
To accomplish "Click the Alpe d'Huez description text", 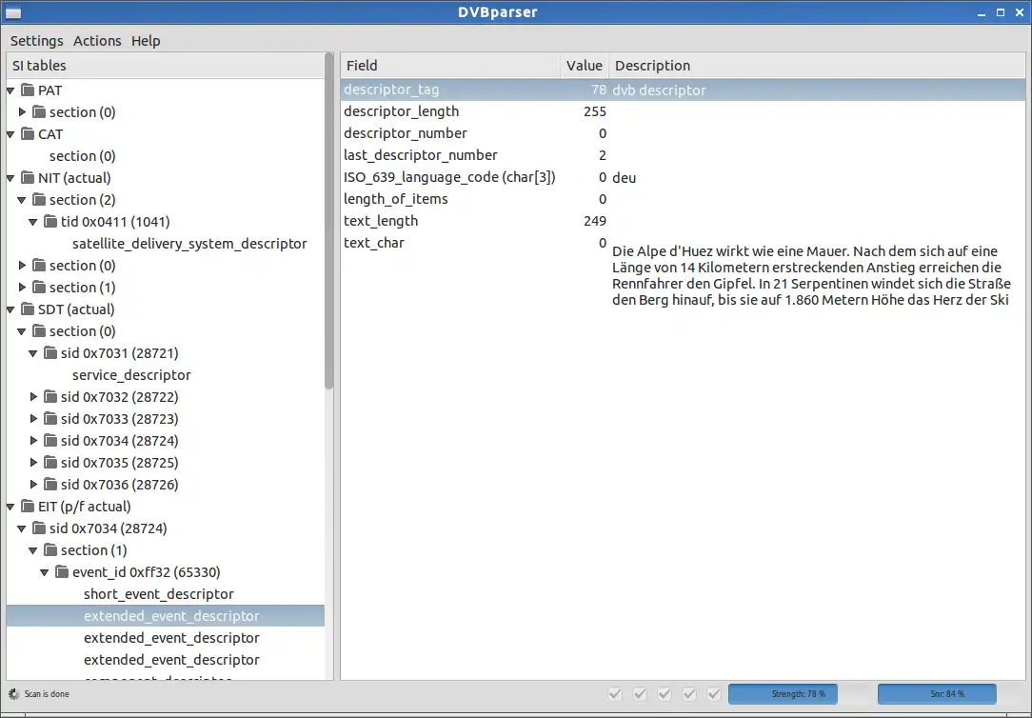I will click(x=811, y=275).
